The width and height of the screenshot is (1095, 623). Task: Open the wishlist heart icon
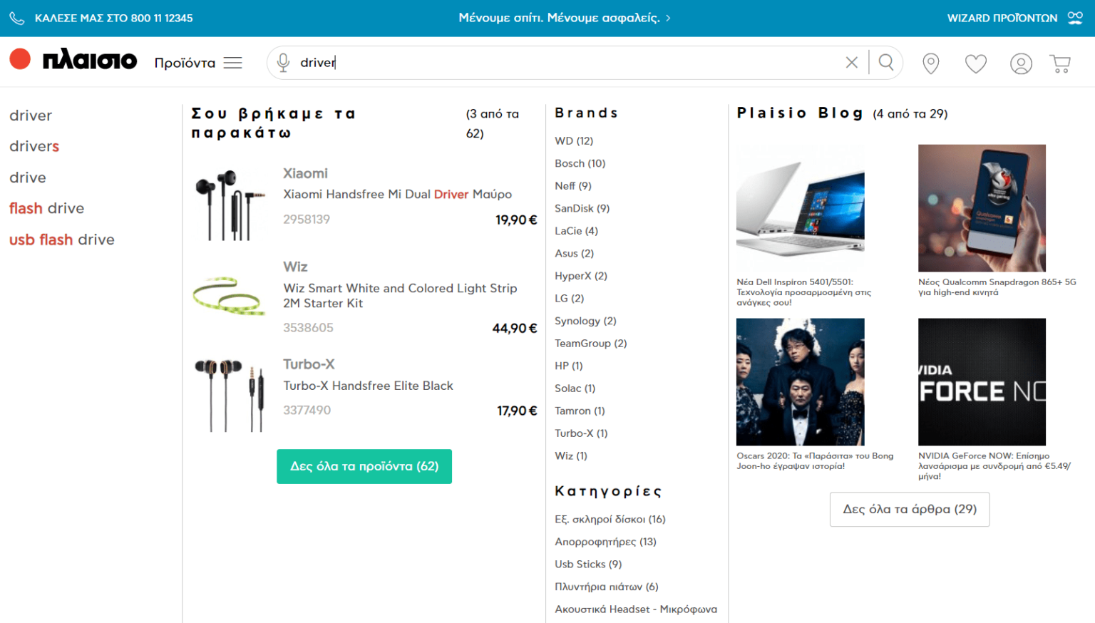click(x=975, y=63)
